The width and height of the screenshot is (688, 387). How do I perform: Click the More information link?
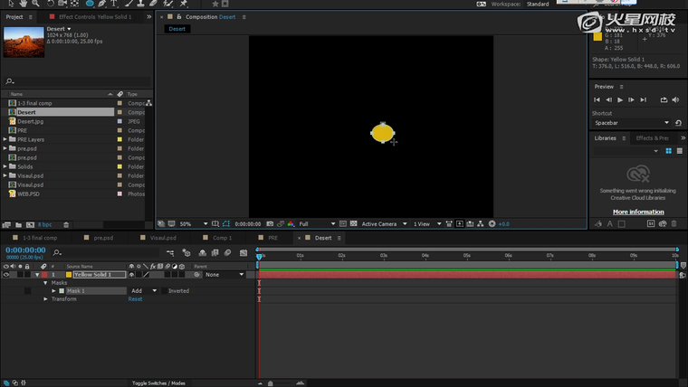[x=638, y=212]
